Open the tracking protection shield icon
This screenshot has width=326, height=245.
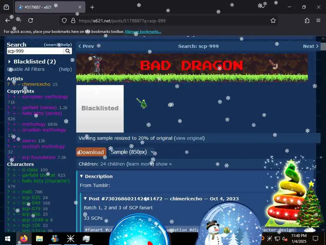[x=64, y=21]
